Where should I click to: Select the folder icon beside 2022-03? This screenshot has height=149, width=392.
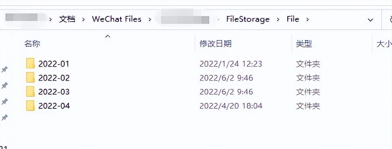pos(30,92)
